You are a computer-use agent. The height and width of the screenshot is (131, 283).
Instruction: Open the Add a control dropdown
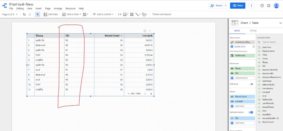[103, 14]
